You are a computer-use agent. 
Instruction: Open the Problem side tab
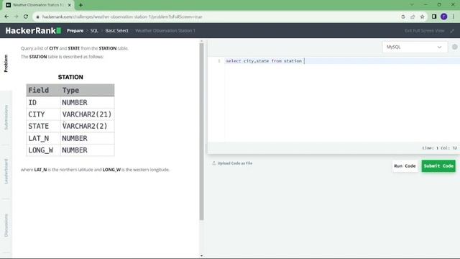[6, 63]
